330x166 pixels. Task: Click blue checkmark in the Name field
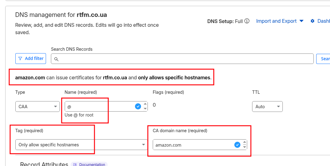click(x=138, y=106)
